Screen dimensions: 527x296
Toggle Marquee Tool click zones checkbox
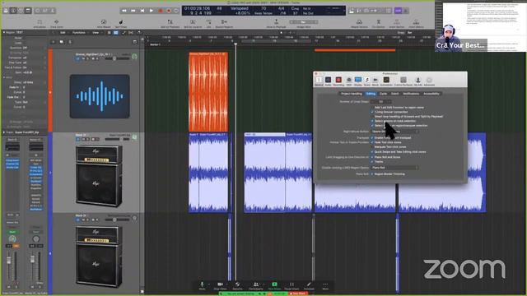(372, 147)
